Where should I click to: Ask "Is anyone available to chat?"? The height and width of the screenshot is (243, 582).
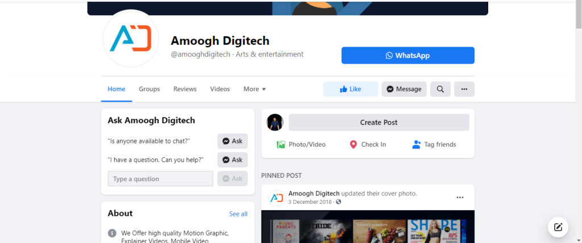(232, 141)
